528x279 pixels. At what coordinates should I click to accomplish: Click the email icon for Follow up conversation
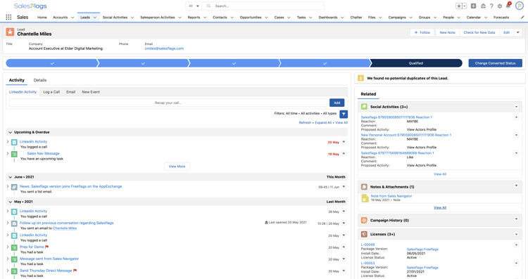(x=14, y=223)
